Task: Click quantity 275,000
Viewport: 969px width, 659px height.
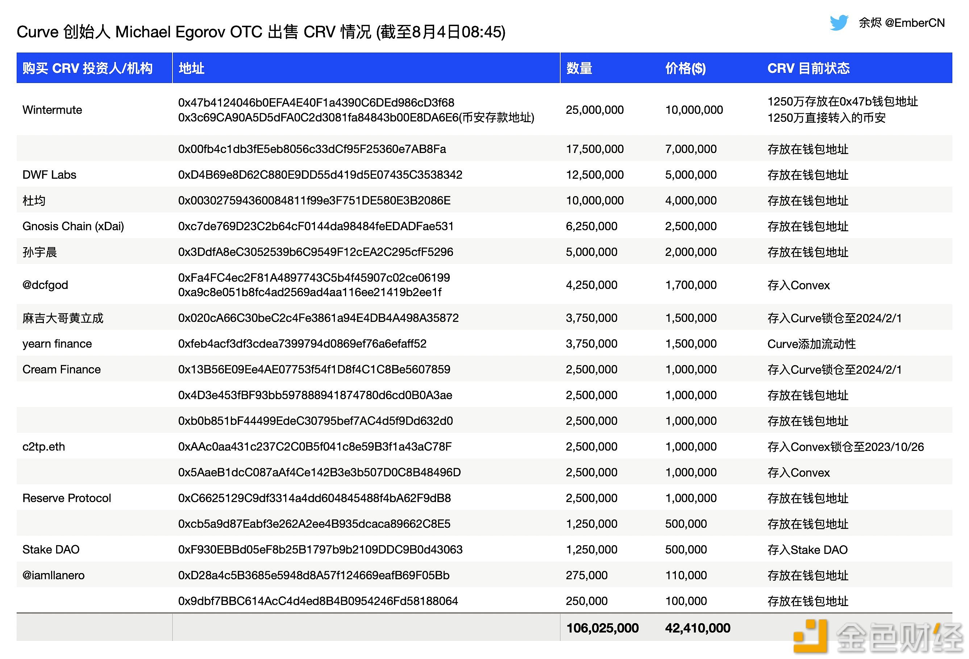Action: [x=586, y=576]
